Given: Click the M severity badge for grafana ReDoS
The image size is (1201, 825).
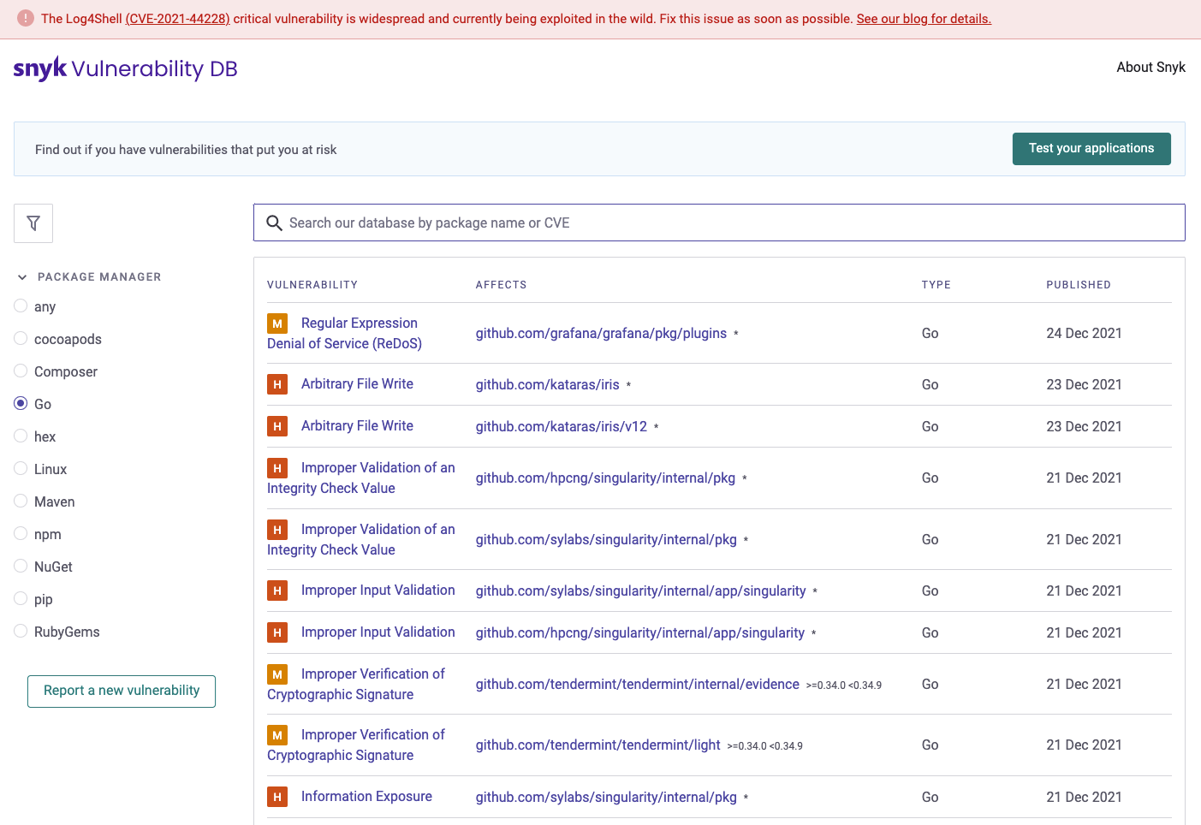Looking at the screenshot, I should tap(277, 323).
